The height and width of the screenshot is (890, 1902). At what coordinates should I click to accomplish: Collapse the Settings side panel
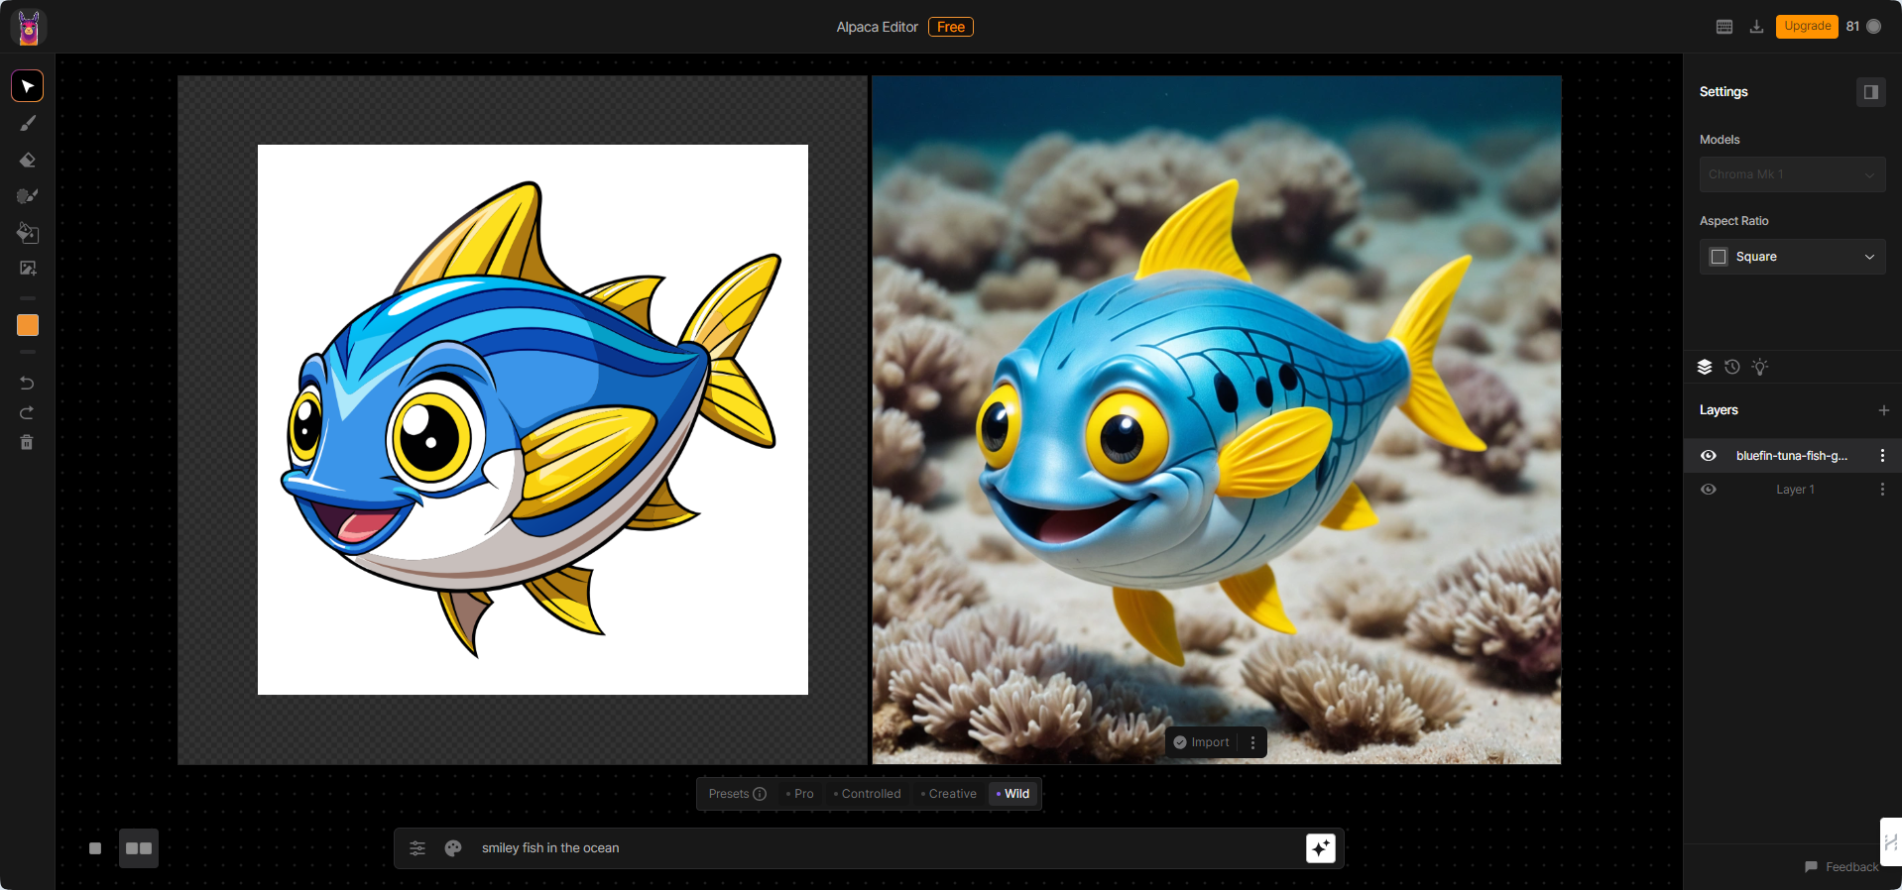tap(1870, 92)
